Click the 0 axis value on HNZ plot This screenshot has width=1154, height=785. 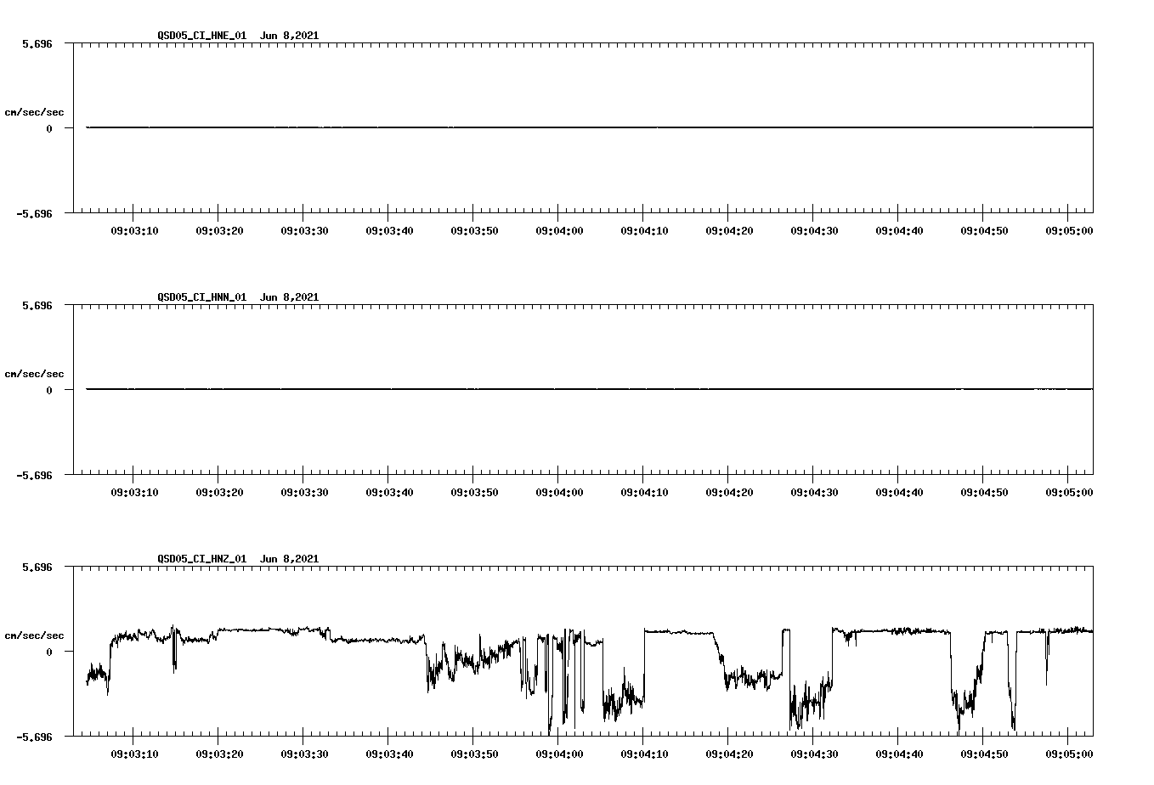coord(49,652)
